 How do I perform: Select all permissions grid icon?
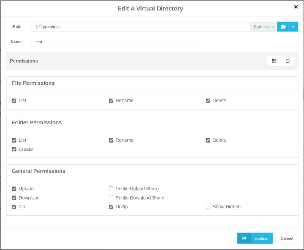point(274,61)
